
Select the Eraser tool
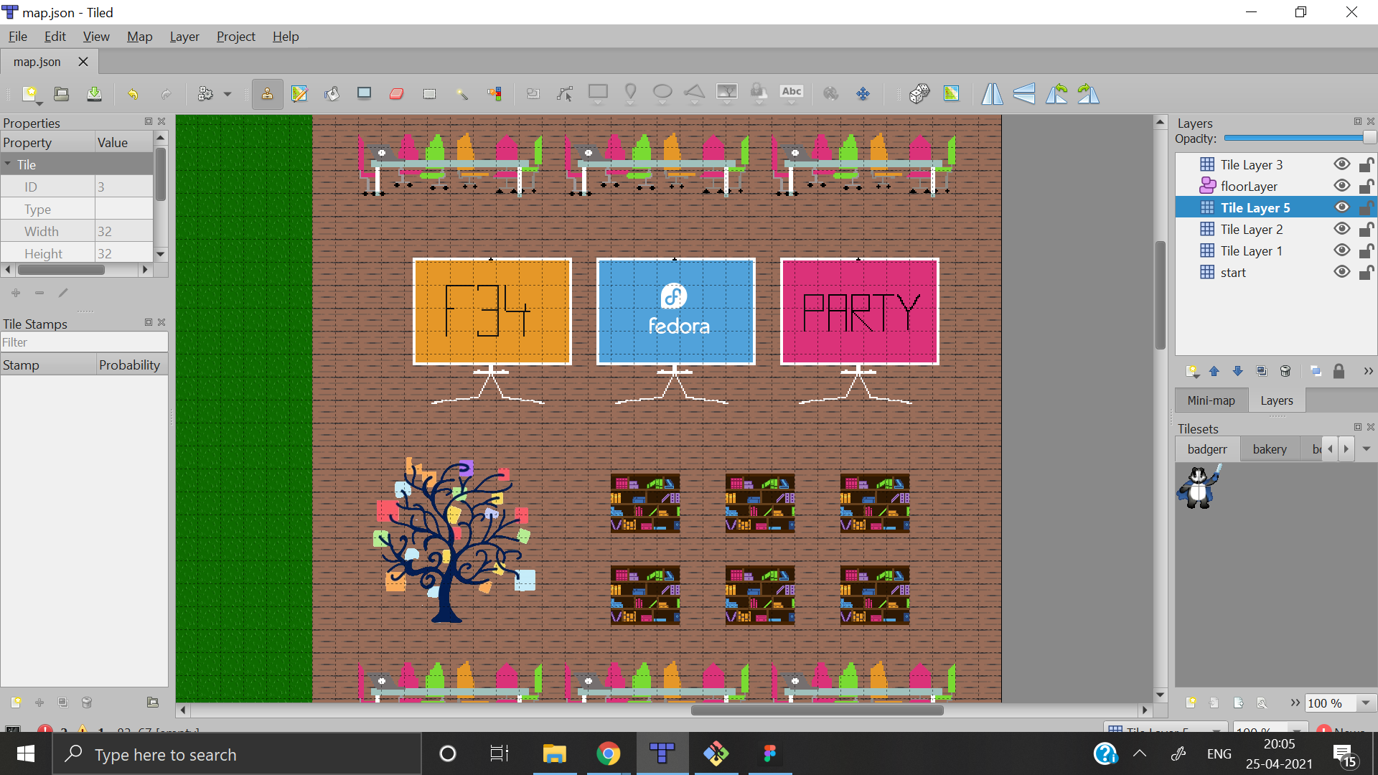397,94
